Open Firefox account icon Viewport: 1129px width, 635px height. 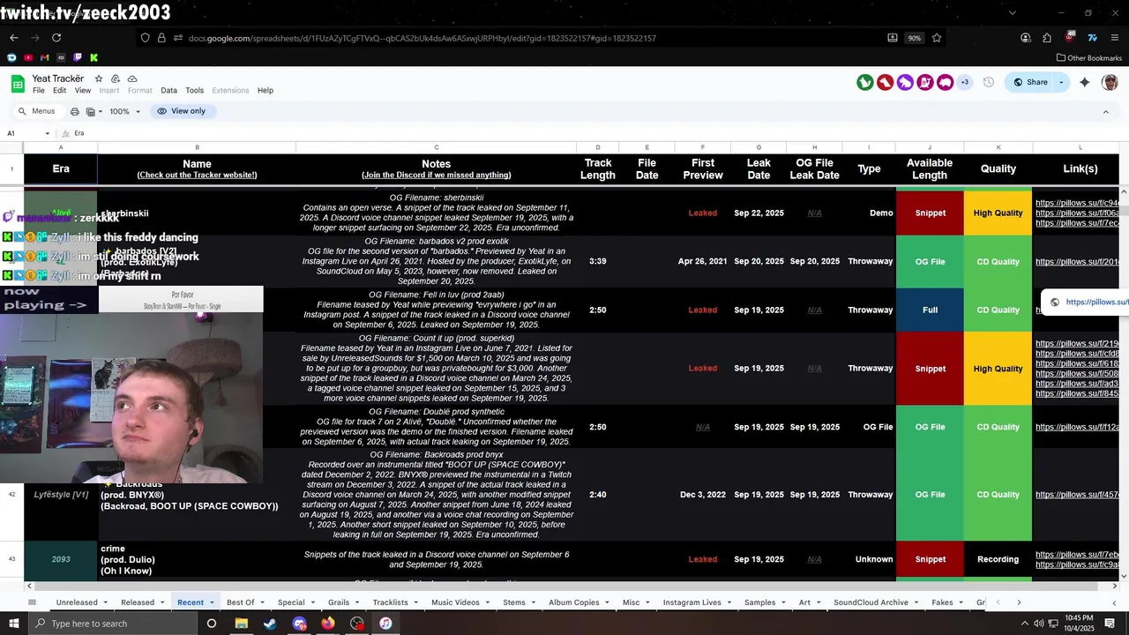1026,38
